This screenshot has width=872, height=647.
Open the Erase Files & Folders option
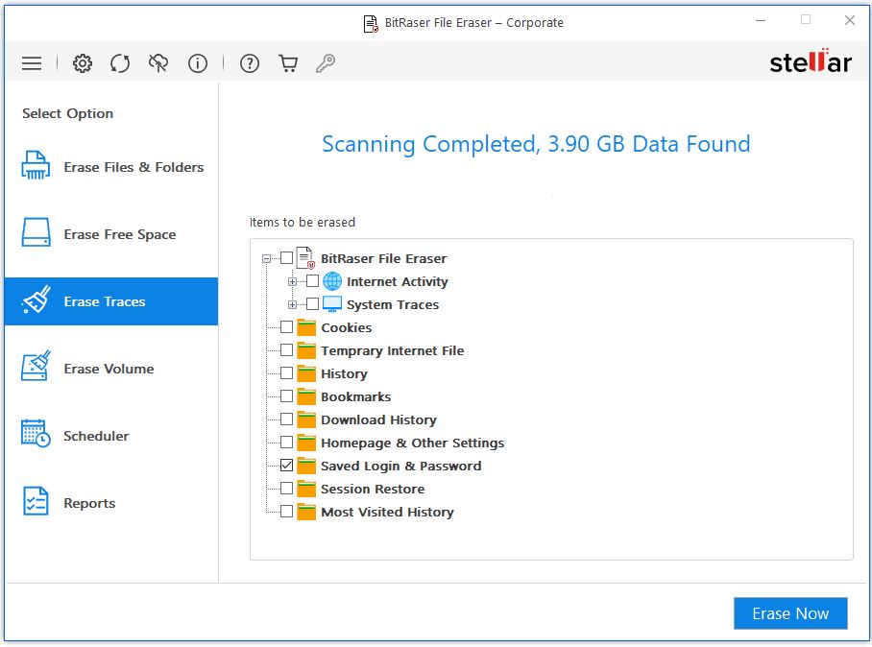[111, 167]
